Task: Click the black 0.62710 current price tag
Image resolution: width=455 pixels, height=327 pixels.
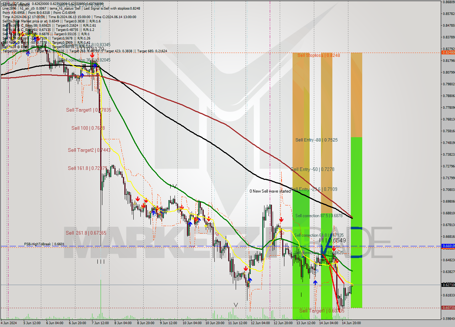Action: (x=448, y=285)
